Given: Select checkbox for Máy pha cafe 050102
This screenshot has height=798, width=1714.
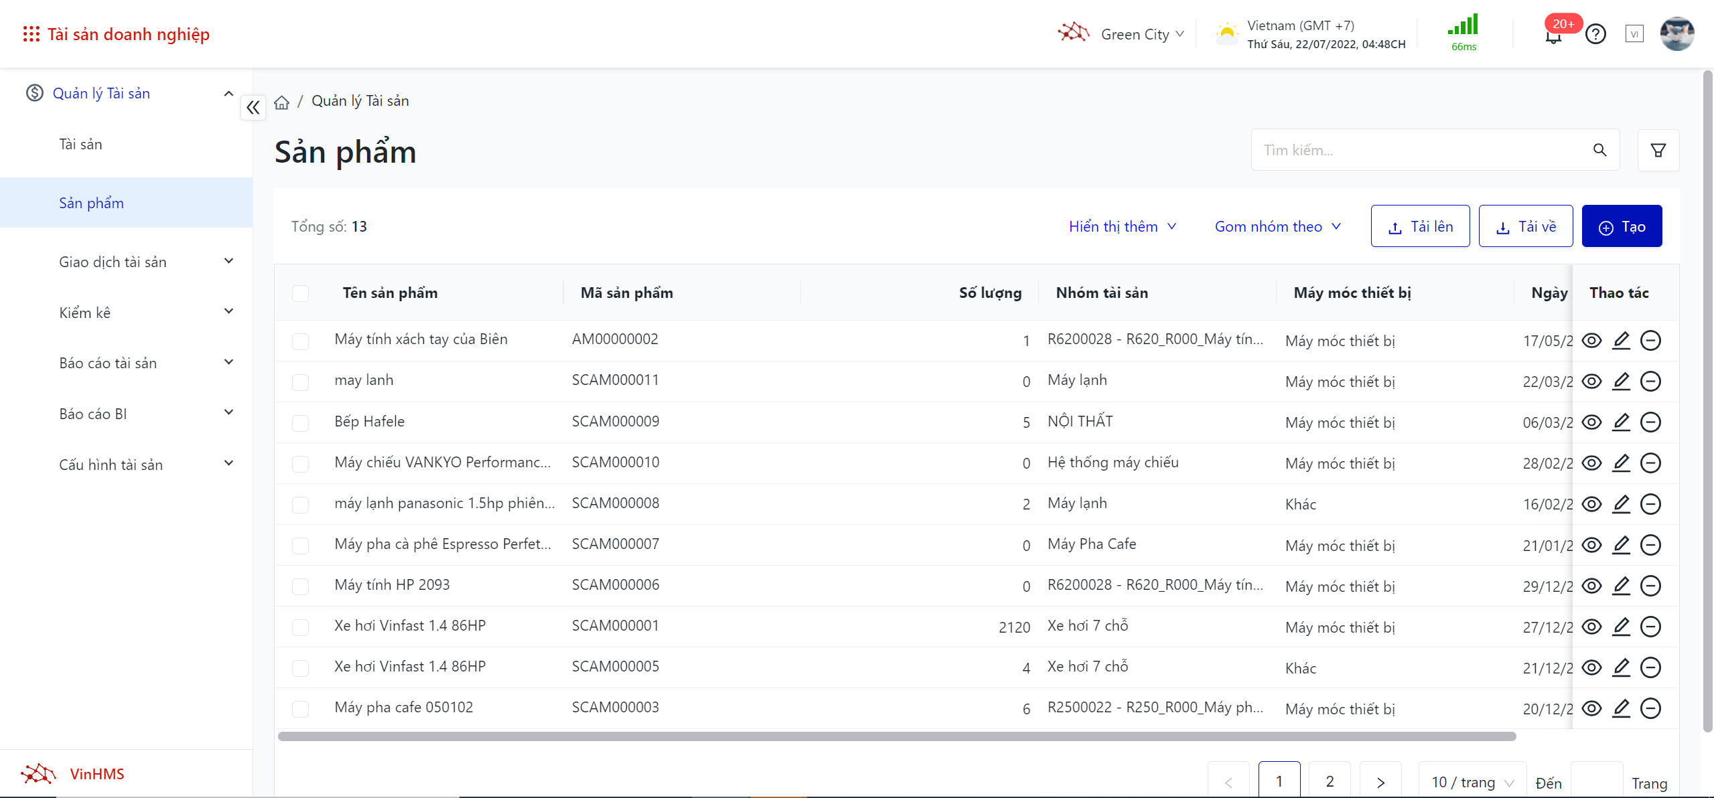Looking at the screenshot, I should tap(301, 708).
